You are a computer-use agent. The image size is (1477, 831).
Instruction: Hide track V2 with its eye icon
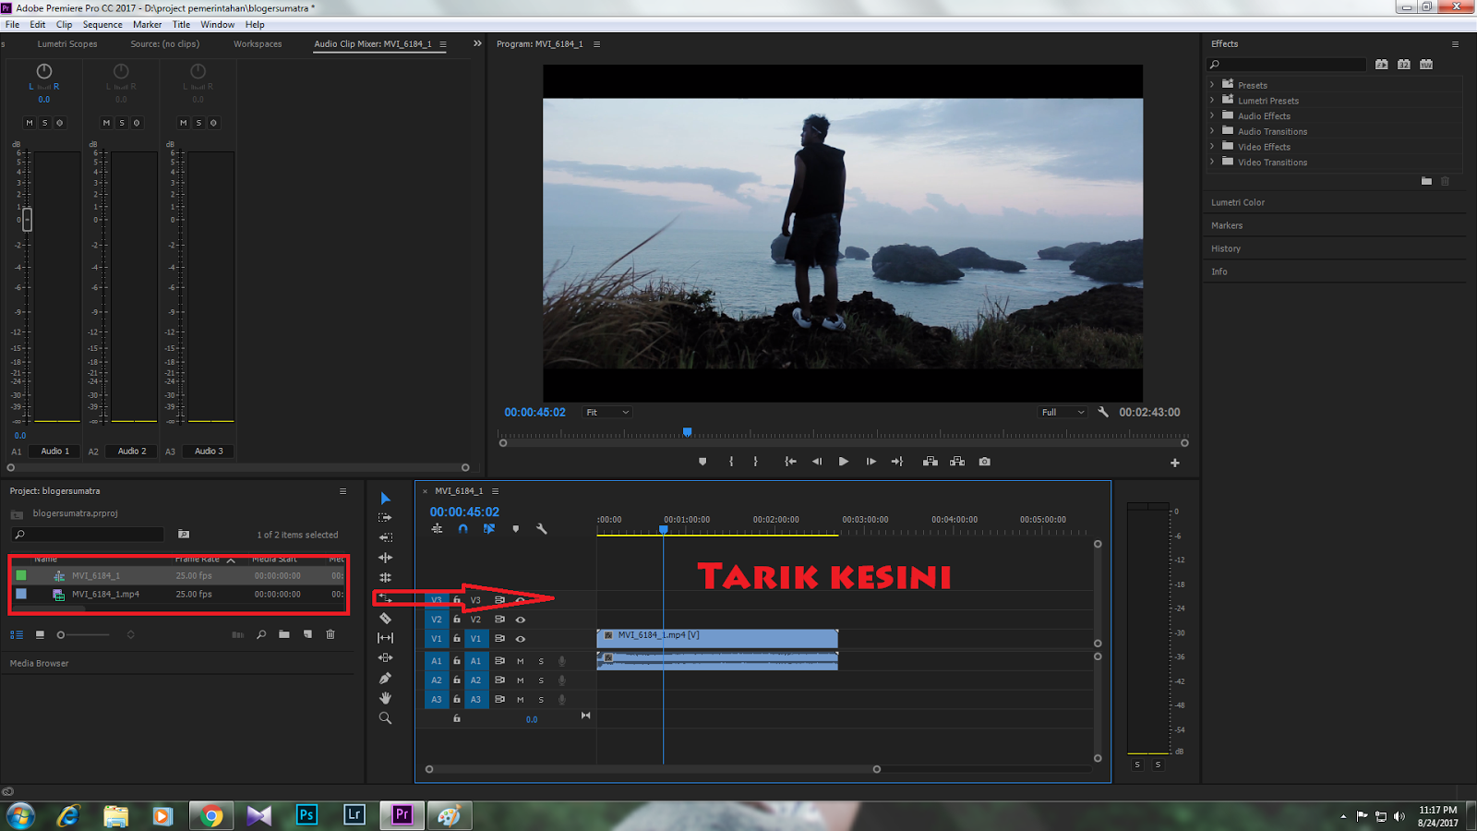(x=521, y=620)
